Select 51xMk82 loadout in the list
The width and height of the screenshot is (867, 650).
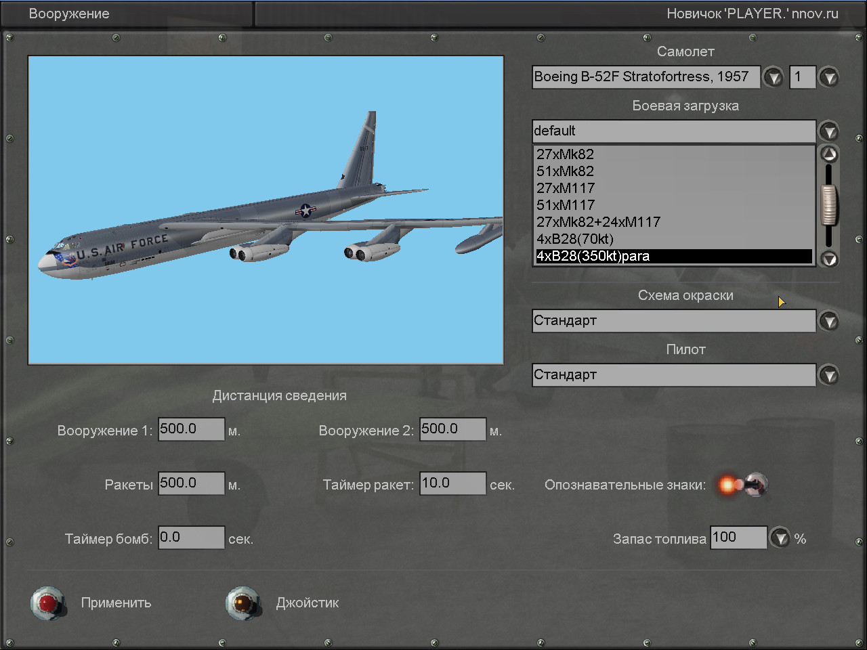tap(674, 171)
